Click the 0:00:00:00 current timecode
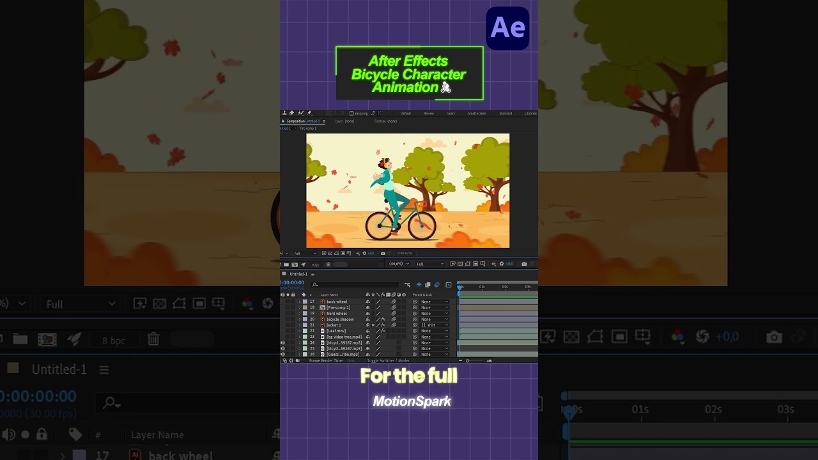Image resolution: width=818 pixels, height=460 pixels. coord(292,282)
